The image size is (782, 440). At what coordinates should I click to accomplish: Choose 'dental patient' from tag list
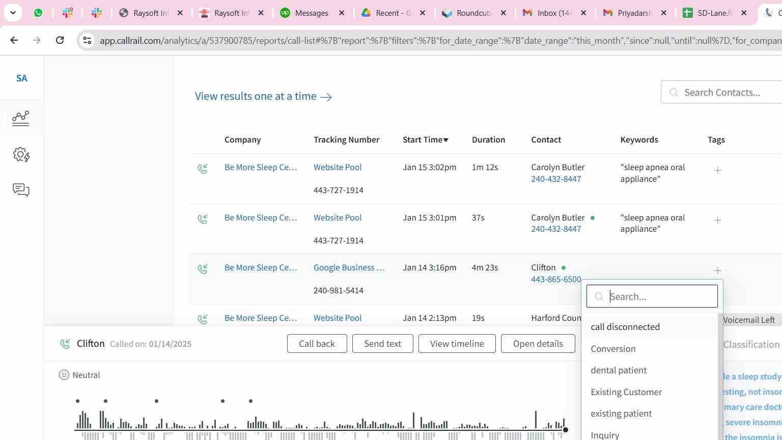[619, 370]
